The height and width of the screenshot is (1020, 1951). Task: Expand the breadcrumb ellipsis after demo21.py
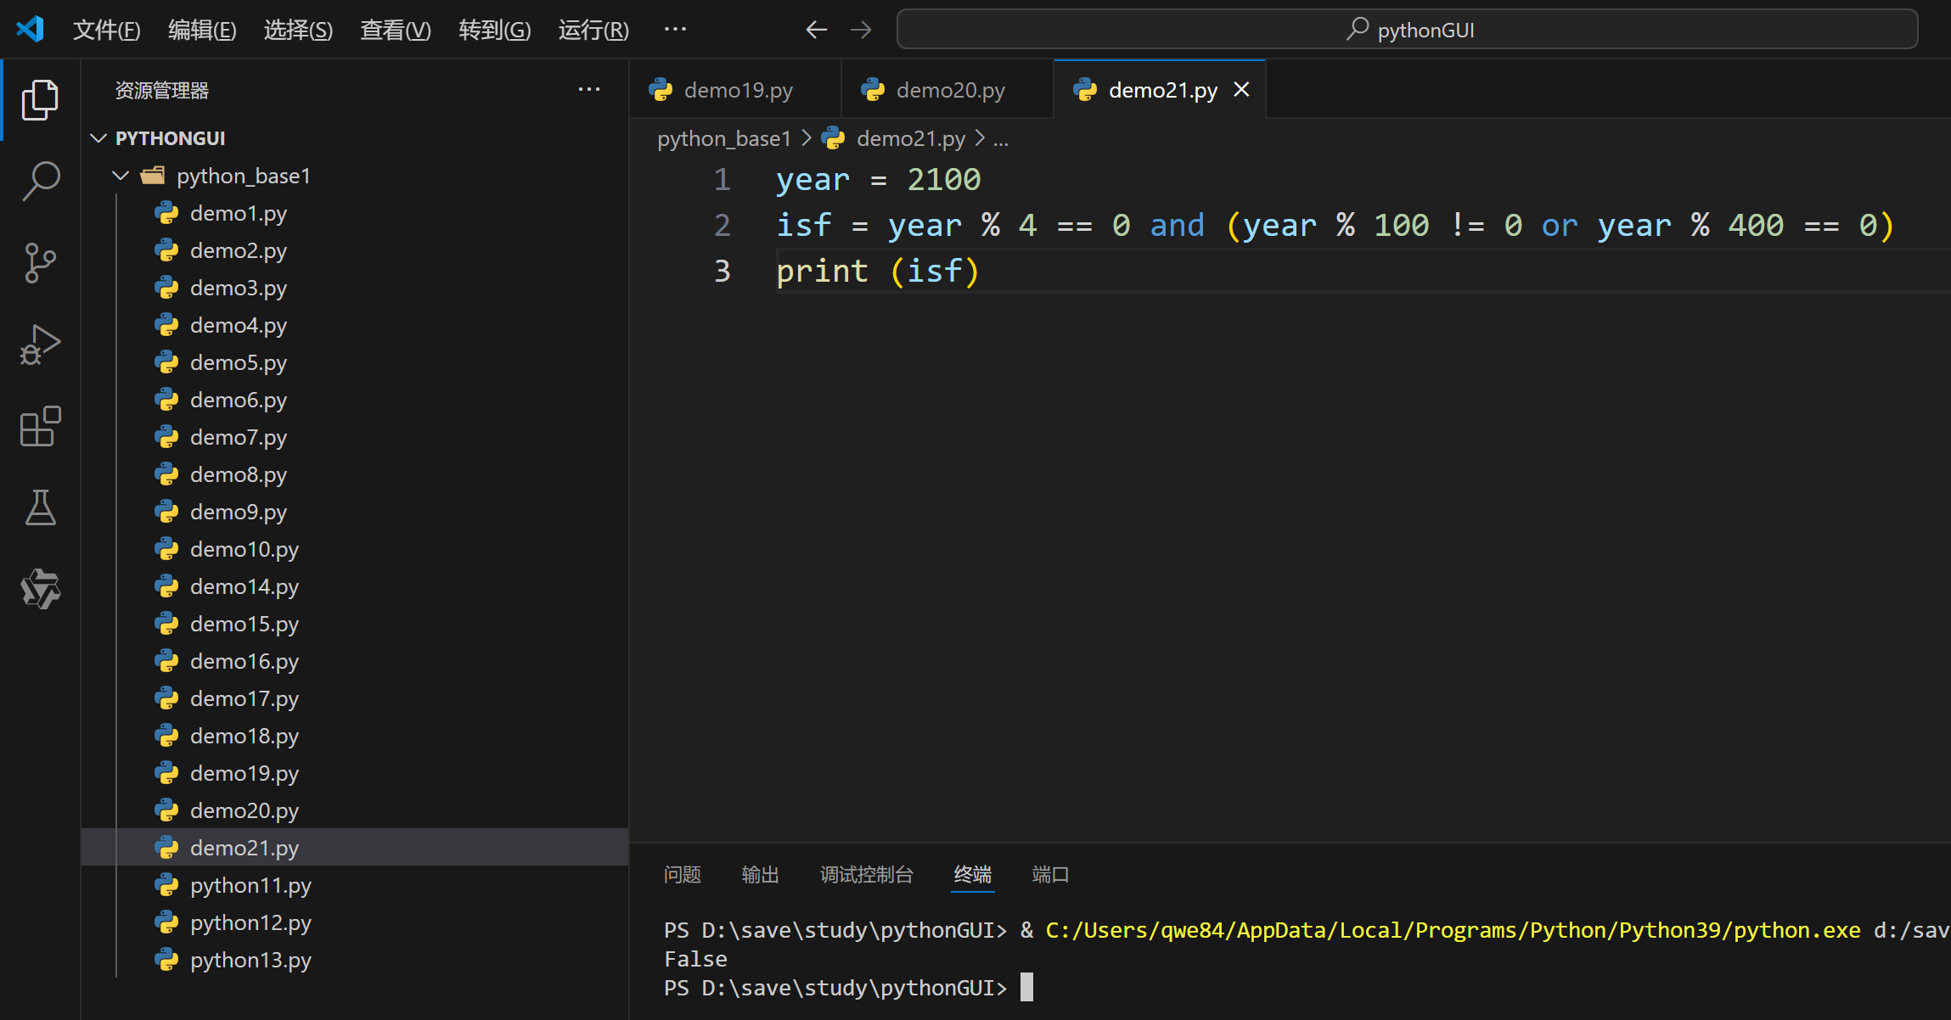1001,139
